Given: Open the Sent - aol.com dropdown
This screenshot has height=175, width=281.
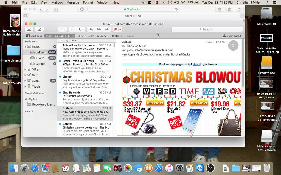Looking at the screenshot, I should 99,36.
